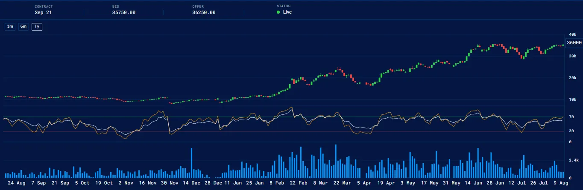Click the Live status text
The image size is (583, 190).
click(287, 12)
